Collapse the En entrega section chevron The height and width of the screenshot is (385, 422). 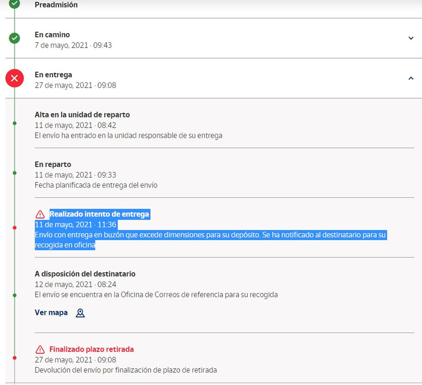411,78
